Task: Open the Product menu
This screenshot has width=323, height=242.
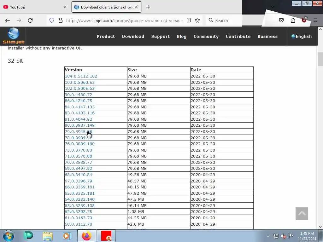Action: tap(106, 36)
